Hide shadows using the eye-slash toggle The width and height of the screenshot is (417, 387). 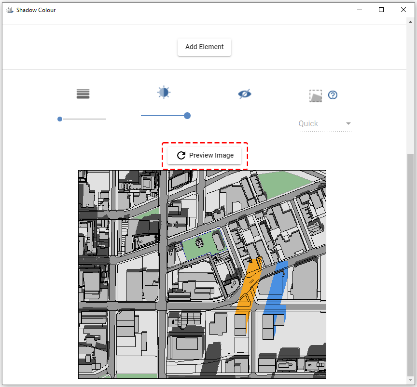pos(244,93)
